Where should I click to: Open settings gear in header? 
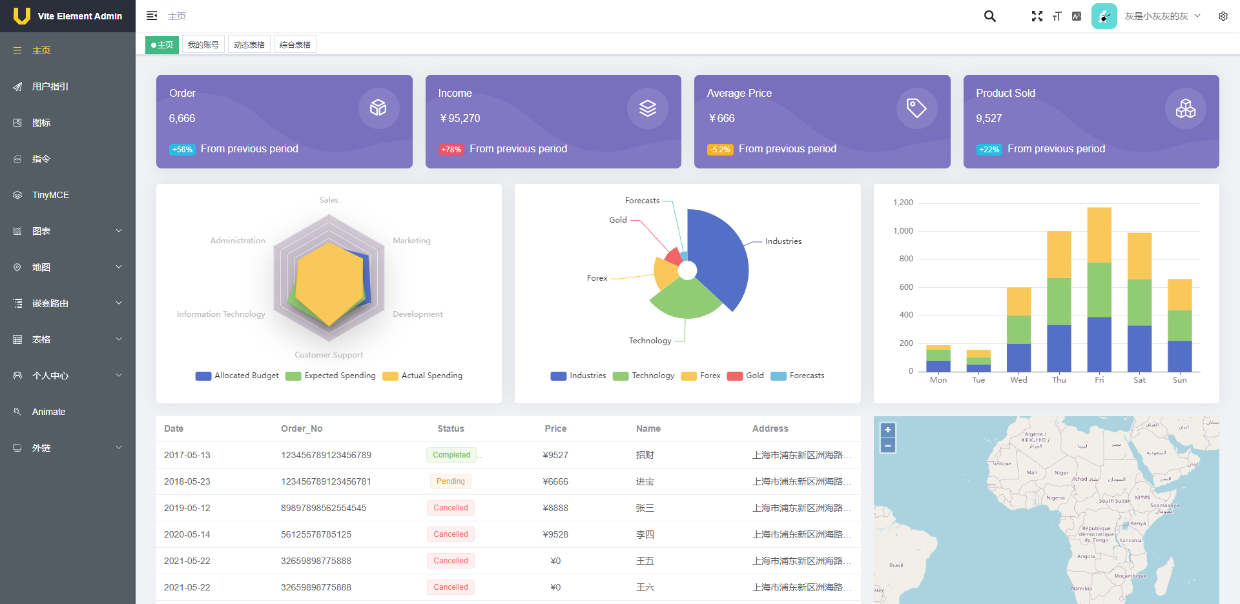click(1223, 16)
